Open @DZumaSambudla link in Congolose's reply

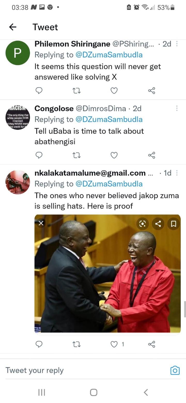[109, 119]
